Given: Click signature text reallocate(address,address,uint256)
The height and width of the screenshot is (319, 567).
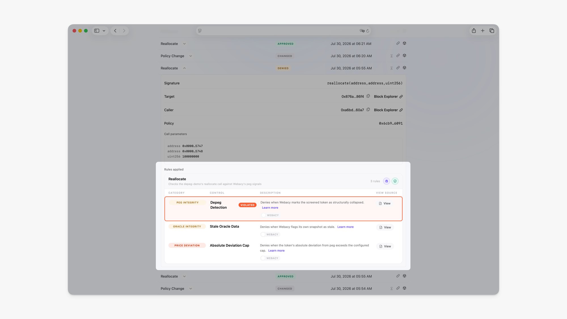Looking at the screenshot, I should [365, 83].
